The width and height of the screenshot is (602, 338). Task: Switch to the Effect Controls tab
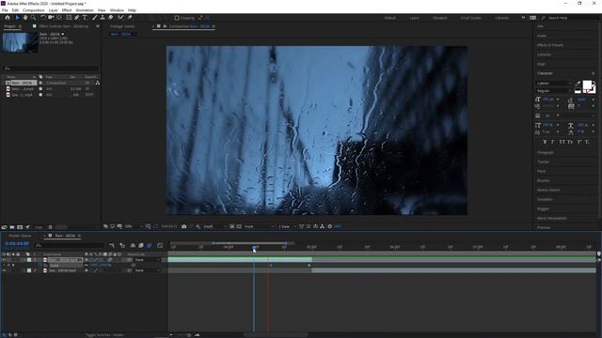pos(64,26)
